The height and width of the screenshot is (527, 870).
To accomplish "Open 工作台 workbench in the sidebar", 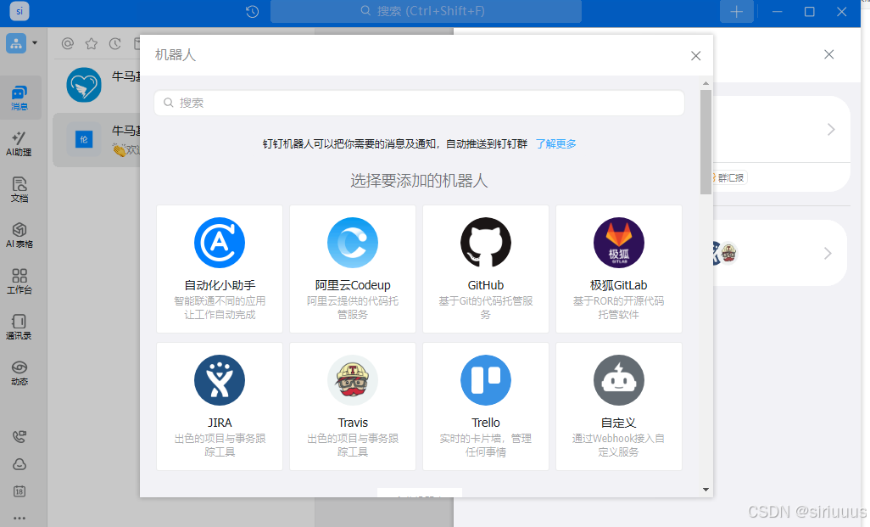I will (20, 282).
